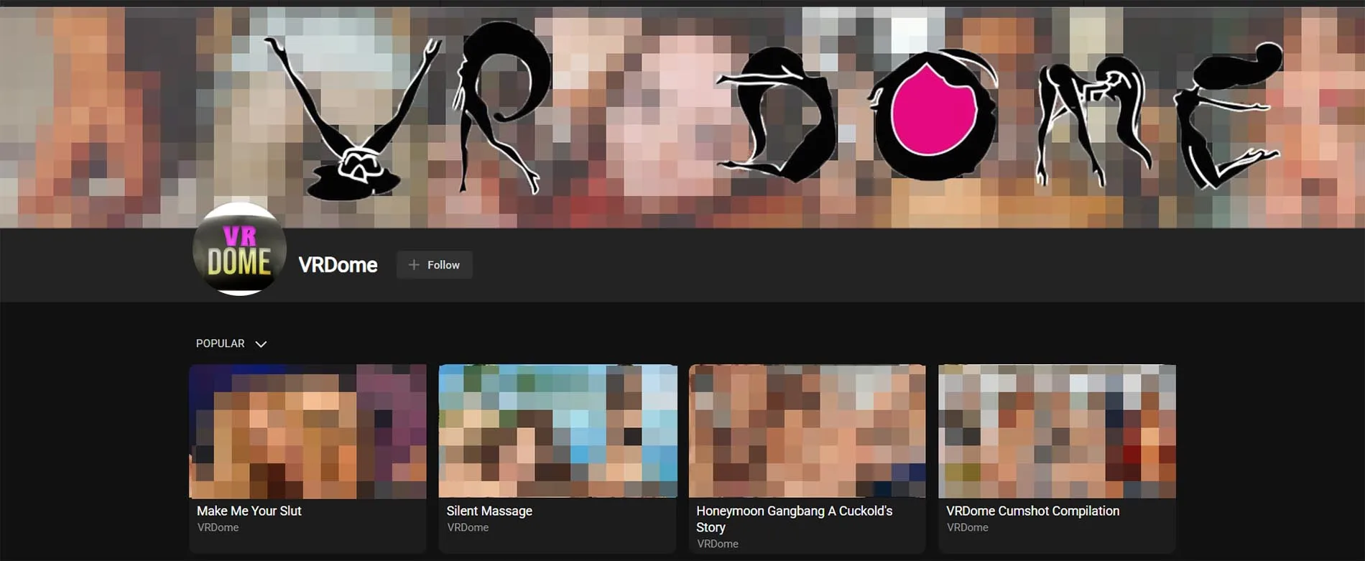Open the Silent Massage video thumbnail

(x=557, y=431)
